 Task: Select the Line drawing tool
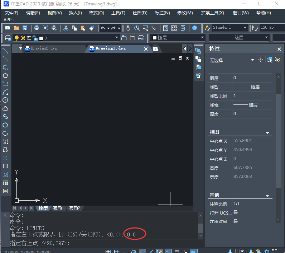pos(5,51)
